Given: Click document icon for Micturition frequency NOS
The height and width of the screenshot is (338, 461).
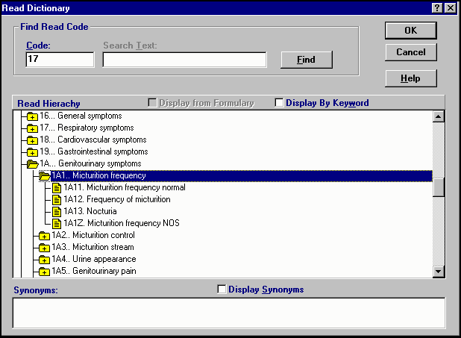Looking at the screenshot, I should (57, 223).
